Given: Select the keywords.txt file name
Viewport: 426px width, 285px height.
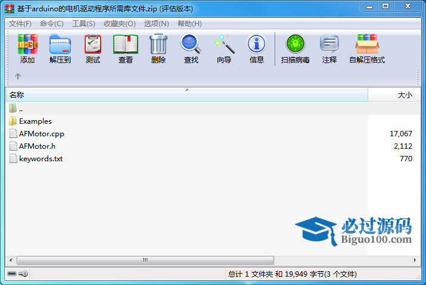Looking at the screenshot, I should pyautogui.click(x=41, y=158).
